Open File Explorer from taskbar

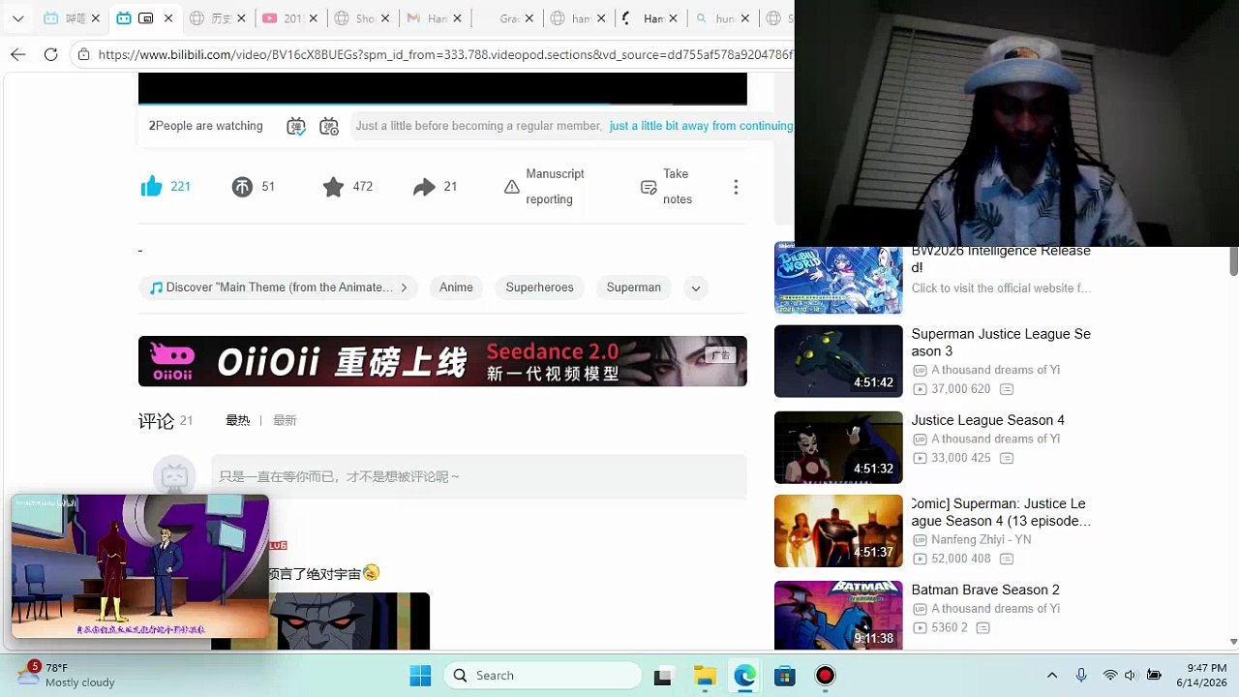(704, 676)
